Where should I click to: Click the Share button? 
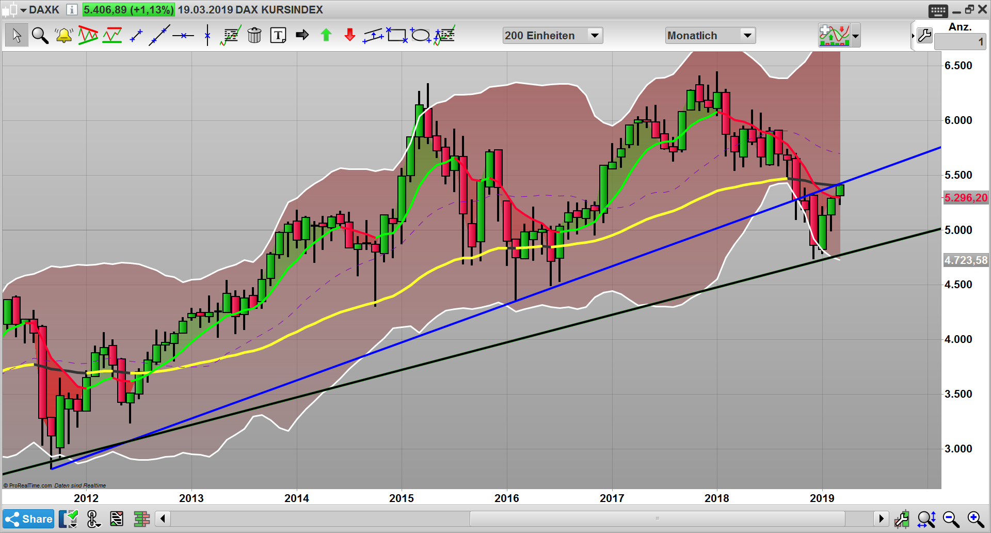pyautogui.click(x=28, y=519)
